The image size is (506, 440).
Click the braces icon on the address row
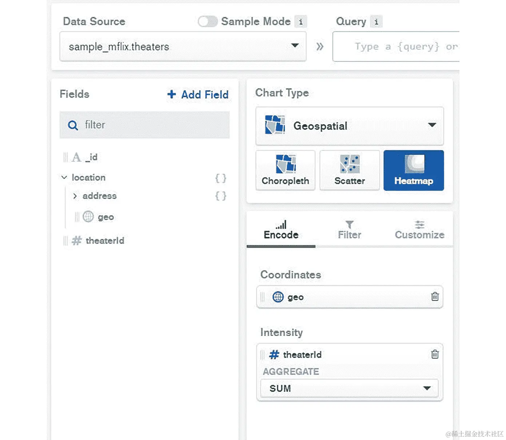coord(220,196)
